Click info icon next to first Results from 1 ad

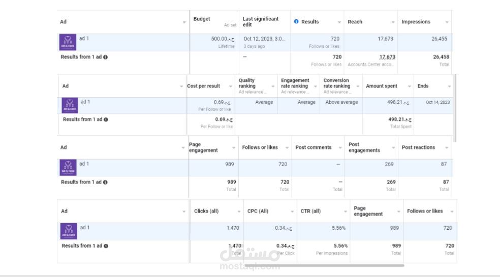pyautogui.click(x=105, y=57)
